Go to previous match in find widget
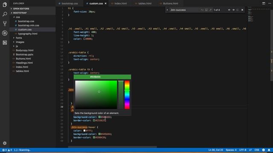273x153 pixels. (x=229, y=10)
